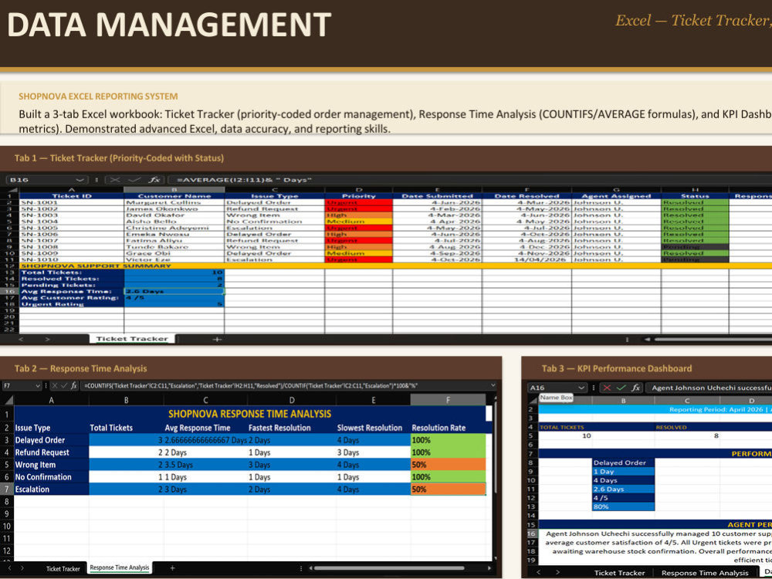Click the KPI Dashboard formula bar with Agent Johnson
The image size is (772, 579).
point(709,388)
